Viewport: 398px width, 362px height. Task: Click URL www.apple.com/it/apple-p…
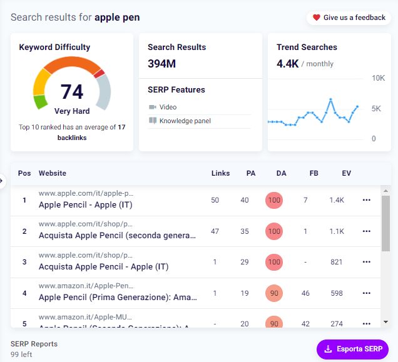pyautogui.click(x=86, y=193)
